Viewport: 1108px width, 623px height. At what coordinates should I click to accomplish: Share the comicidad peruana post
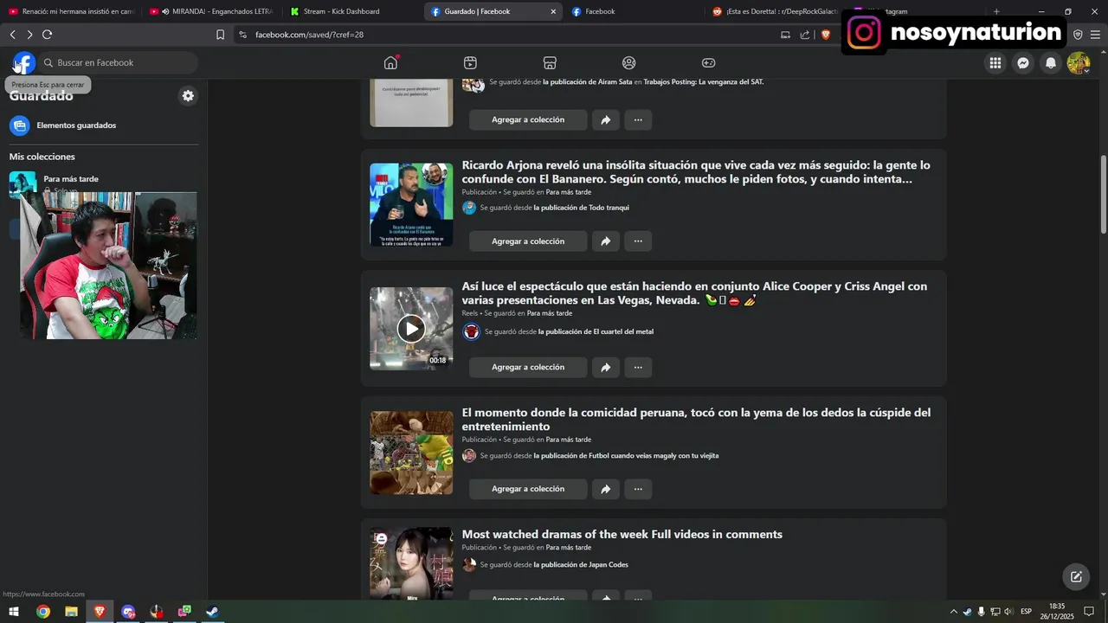606,489
